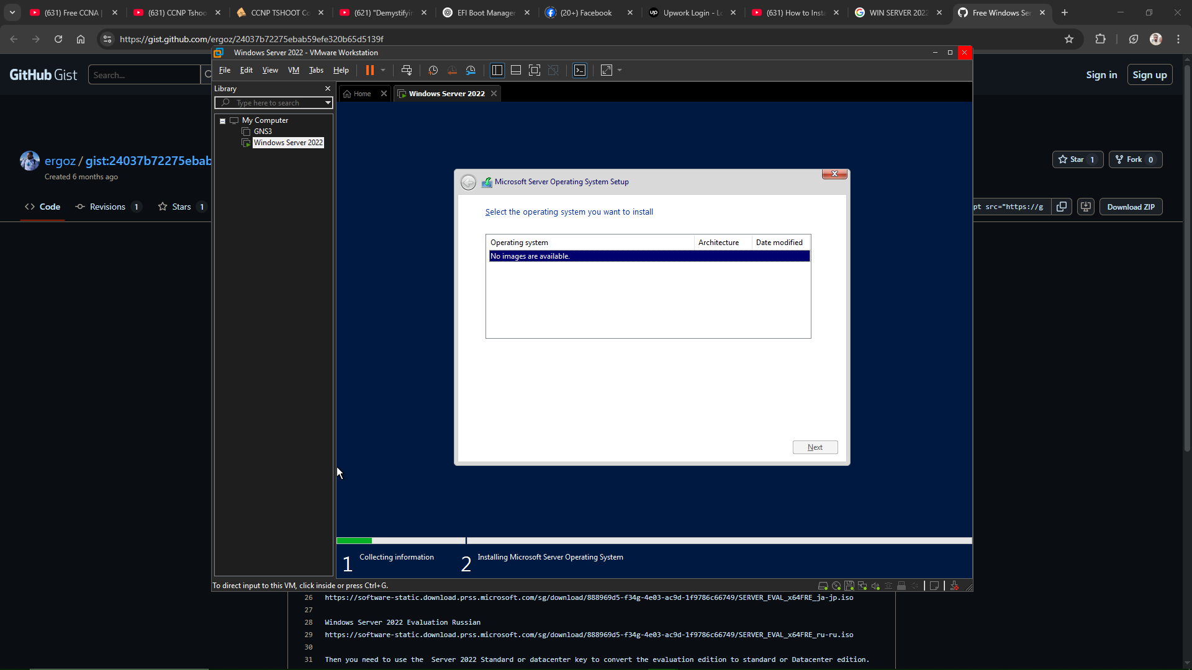Toggle the thumbnail bar view button
Viewport: 1192px width, 670px height.
[516, 70]
